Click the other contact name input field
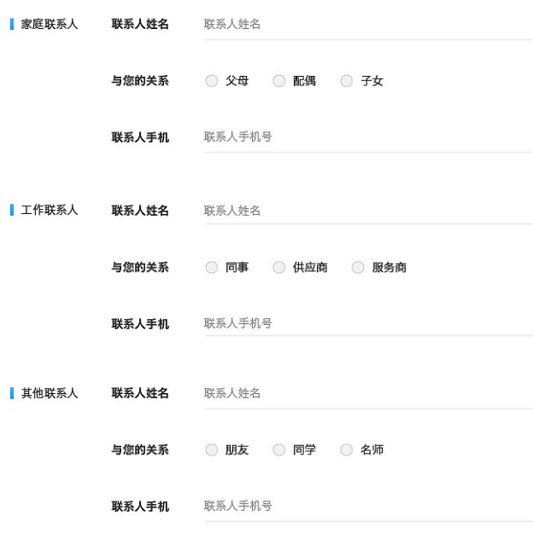 coord(367,393)
